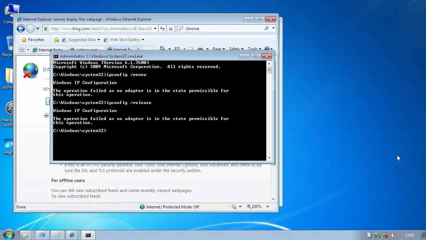426x240 pixels.
Task: Click the cmd window scrollbar up arrow
Action: pos(269,63)
